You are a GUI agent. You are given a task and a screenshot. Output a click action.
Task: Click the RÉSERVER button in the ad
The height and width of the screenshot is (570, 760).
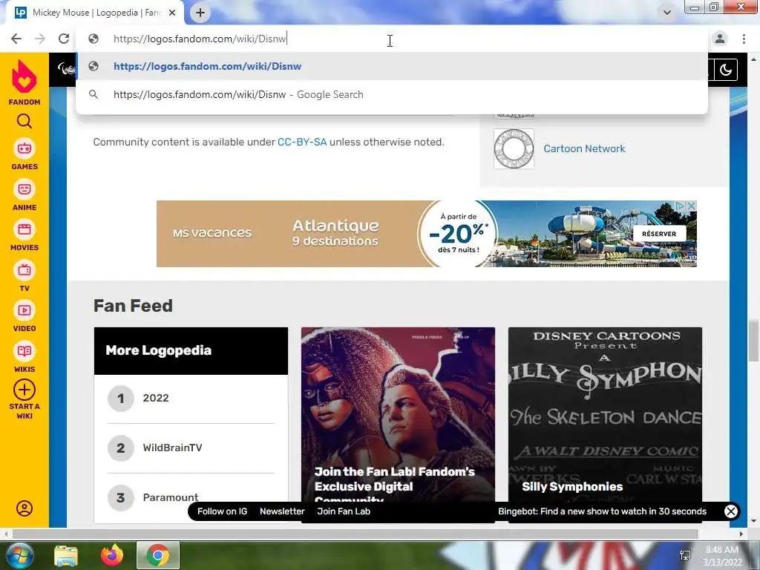point(659,234)
